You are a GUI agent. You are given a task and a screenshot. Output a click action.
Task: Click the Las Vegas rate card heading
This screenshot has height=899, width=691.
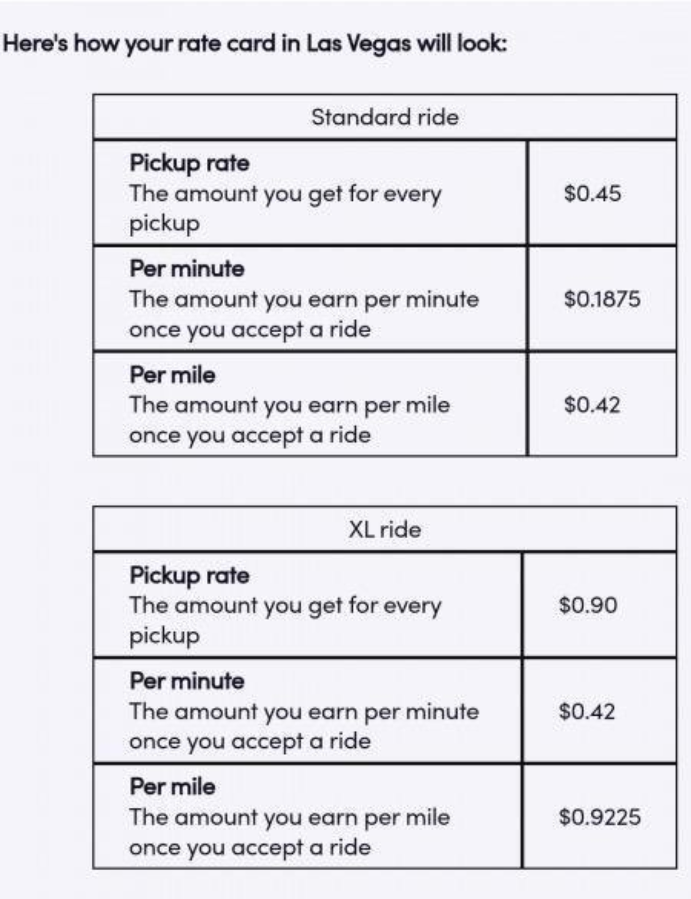[x=255, y=44]
